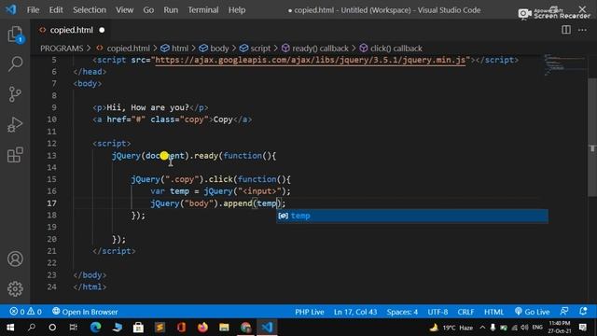This screenshot has height=336, width=597.
Task: Open Chrome from the taskbar
Action: click(245, 328)
